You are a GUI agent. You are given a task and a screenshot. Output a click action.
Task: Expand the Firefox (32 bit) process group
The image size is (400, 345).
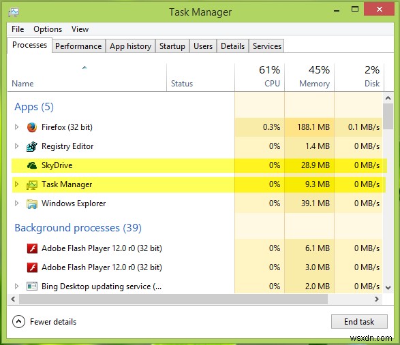click(x=16, y=127)
